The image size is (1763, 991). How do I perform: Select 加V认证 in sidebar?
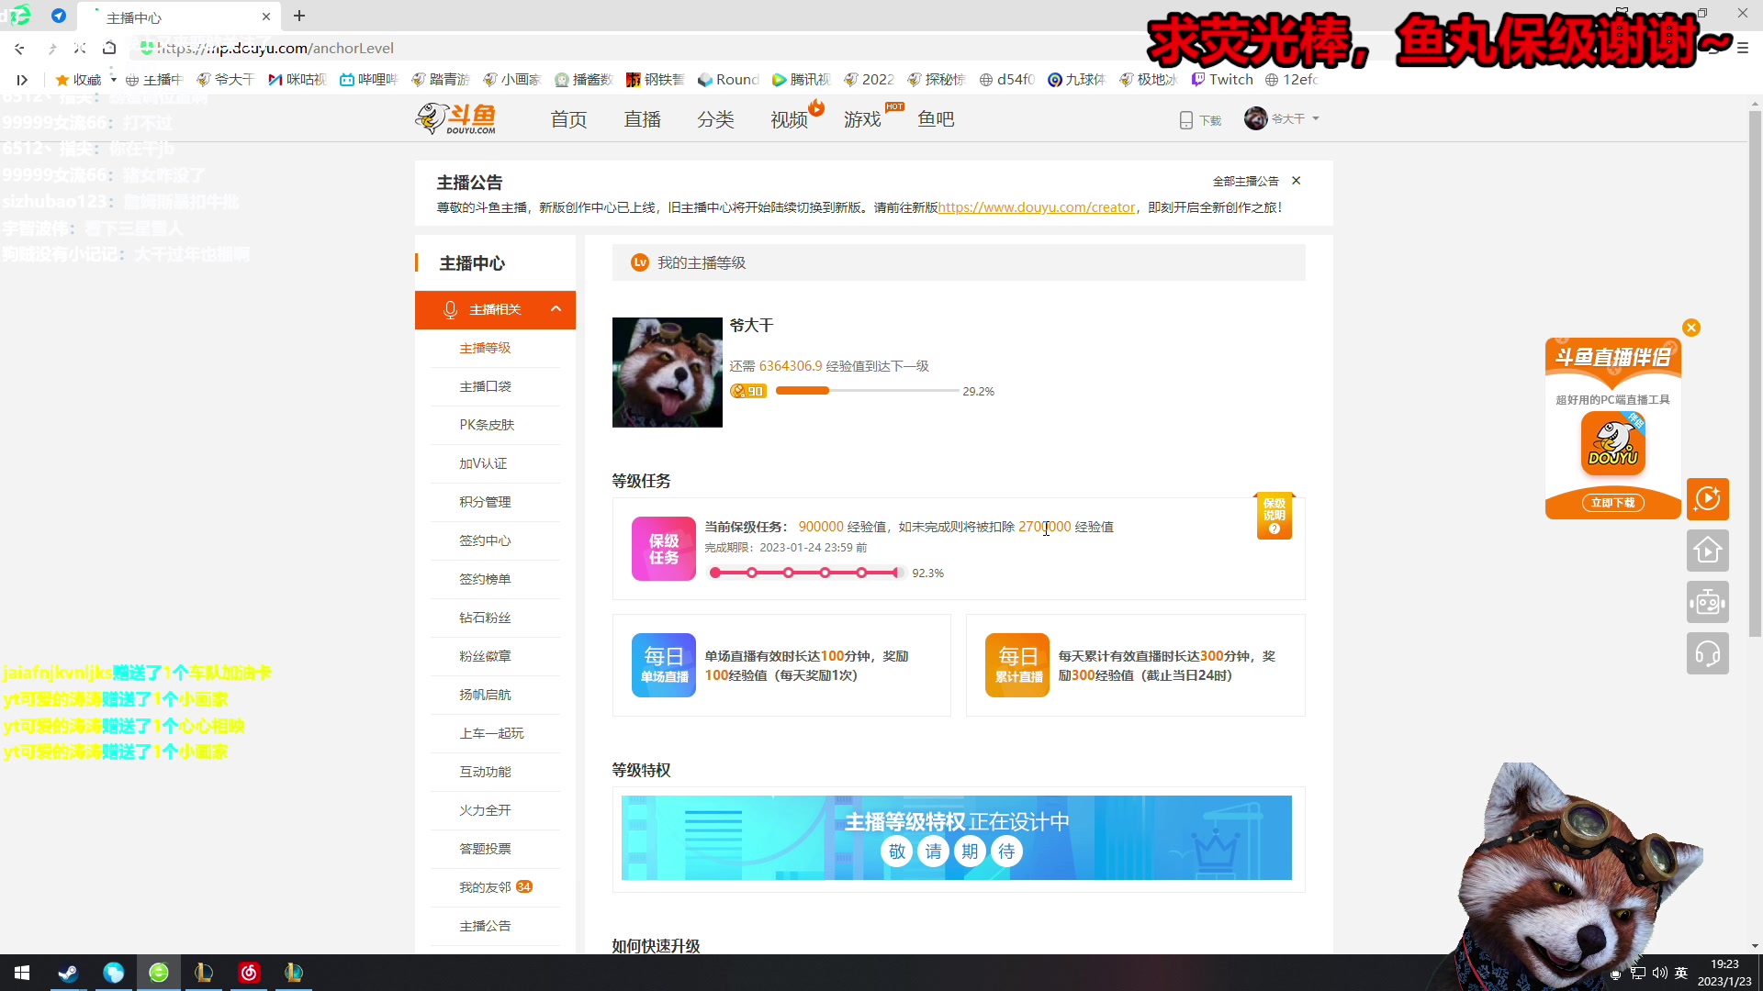[483, 463]
